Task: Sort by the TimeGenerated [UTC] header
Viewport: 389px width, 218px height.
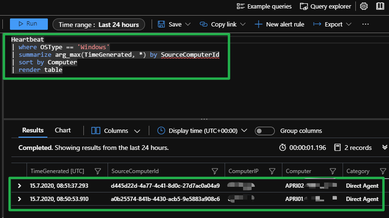Action: (x=57, y=171)
